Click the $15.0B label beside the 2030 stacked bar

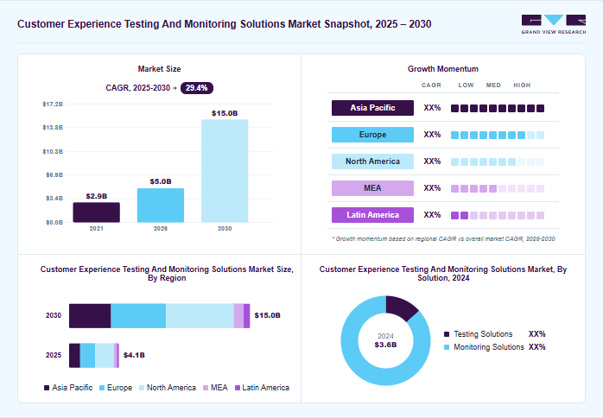tap(267, 315)
